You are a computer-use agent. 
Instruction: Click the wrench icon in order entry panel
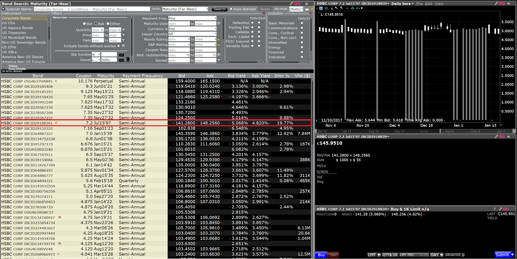pyautogui.click(x=500, y=209)
